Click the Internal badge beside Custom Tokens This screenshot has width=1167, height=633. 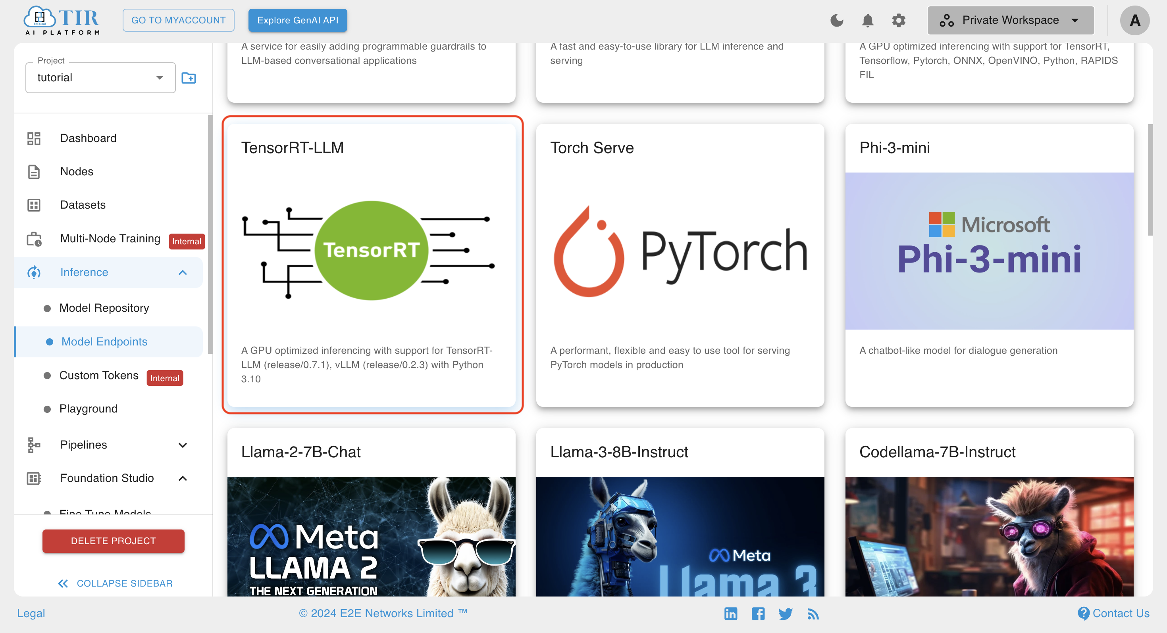pyautogui.click(x=165, y=378)
